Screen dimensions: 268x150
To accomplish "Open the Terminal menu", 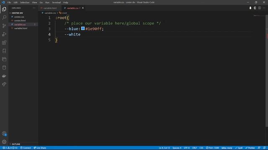I will [x=56, y=2].
